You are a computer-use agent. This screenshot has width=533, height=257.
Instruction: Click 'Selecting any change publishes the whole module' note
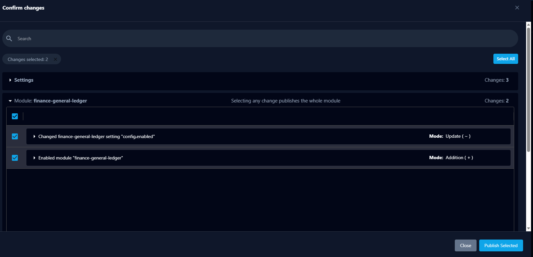(286, 101)
